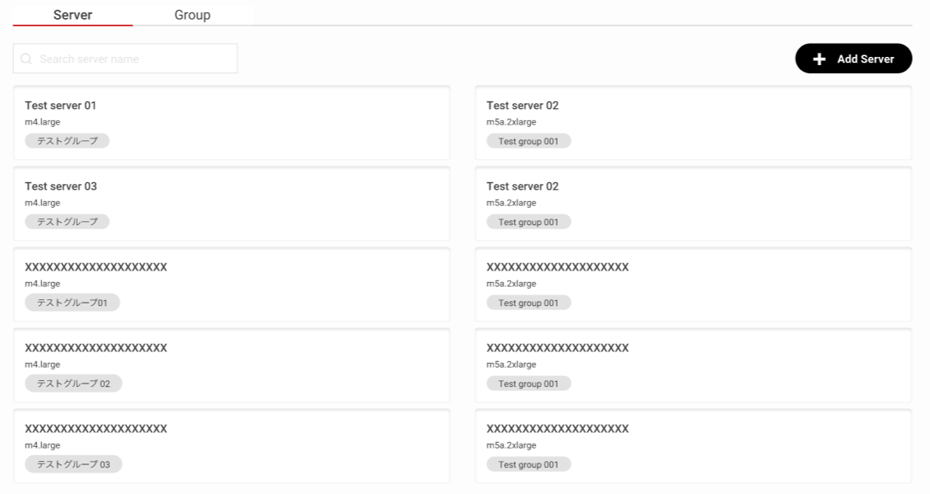The image size is (930, 494).
Task: Select the Server tab
Action: 73,15
